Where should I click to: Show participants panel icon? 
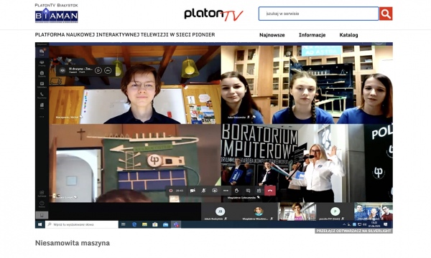click(x=259, y=191)
